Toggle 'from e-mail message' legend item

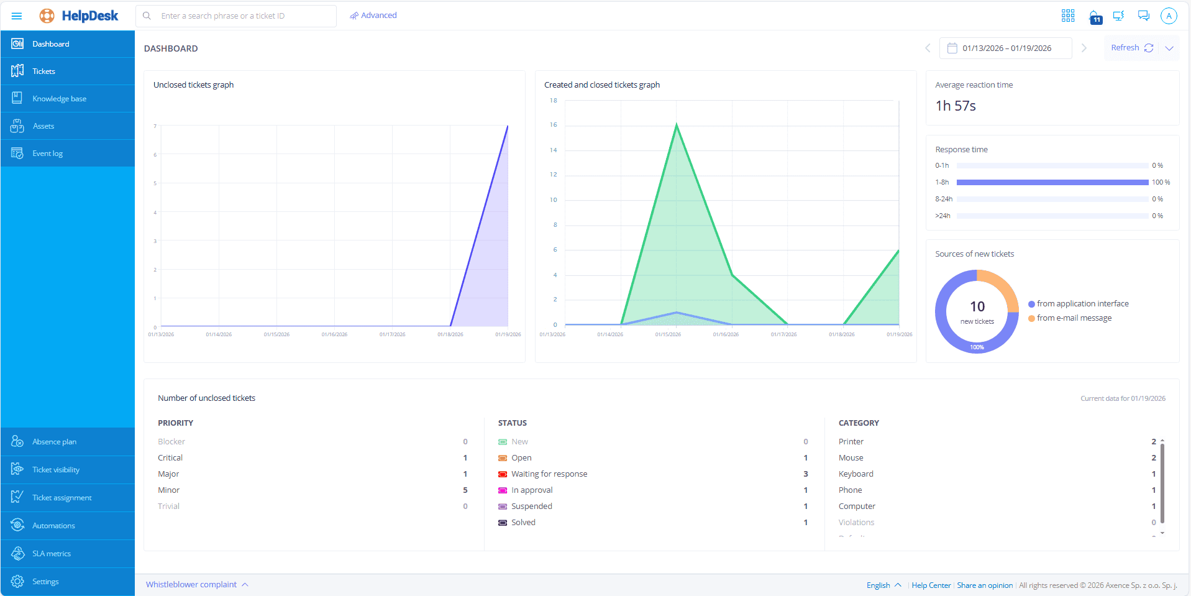click(x=1074, y=318)
